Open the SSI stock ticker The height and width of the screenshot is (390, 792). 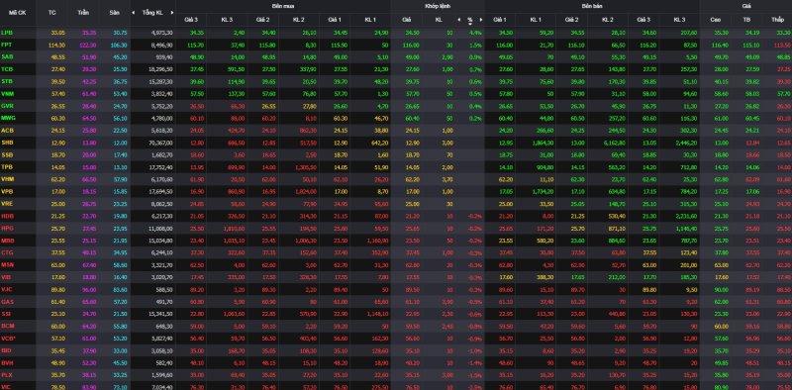[7, 314]
